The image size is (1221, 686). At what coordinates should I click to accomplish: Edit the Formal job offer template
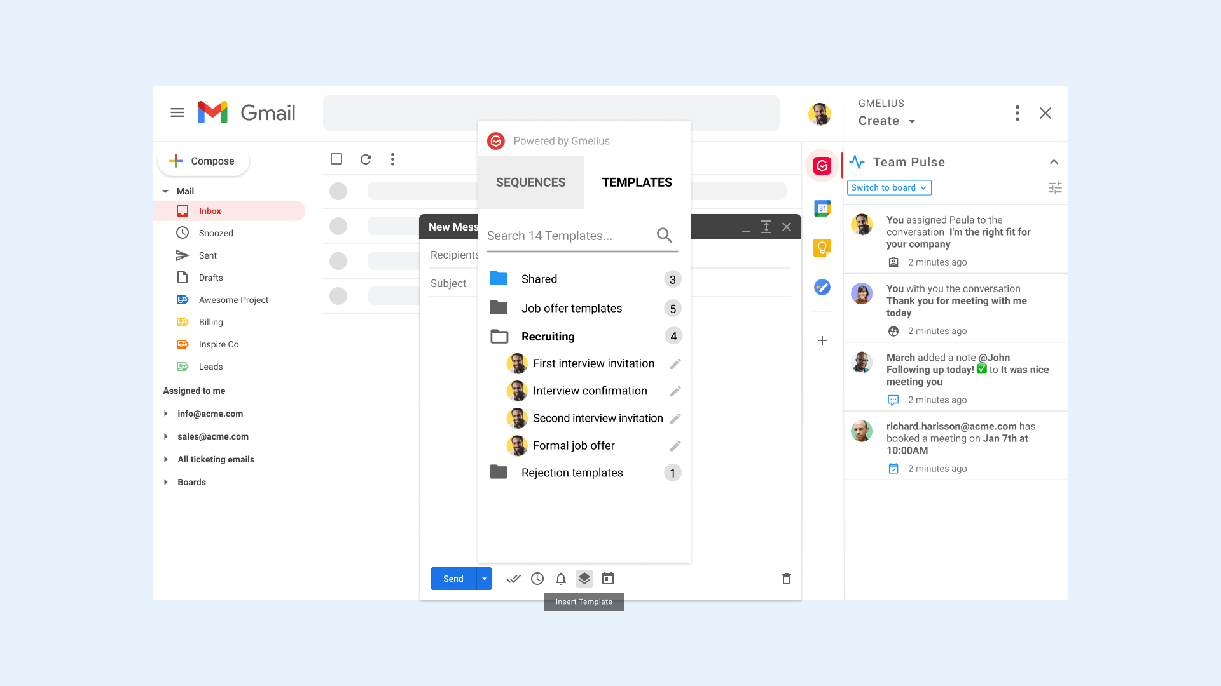click(675, 446)
